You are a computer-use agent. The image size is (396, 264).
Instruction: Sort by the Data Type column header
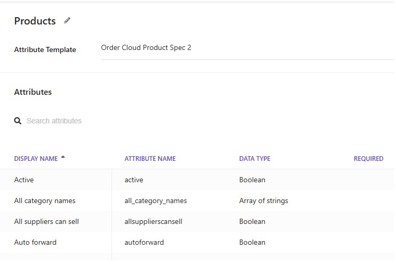click(254, 159)
